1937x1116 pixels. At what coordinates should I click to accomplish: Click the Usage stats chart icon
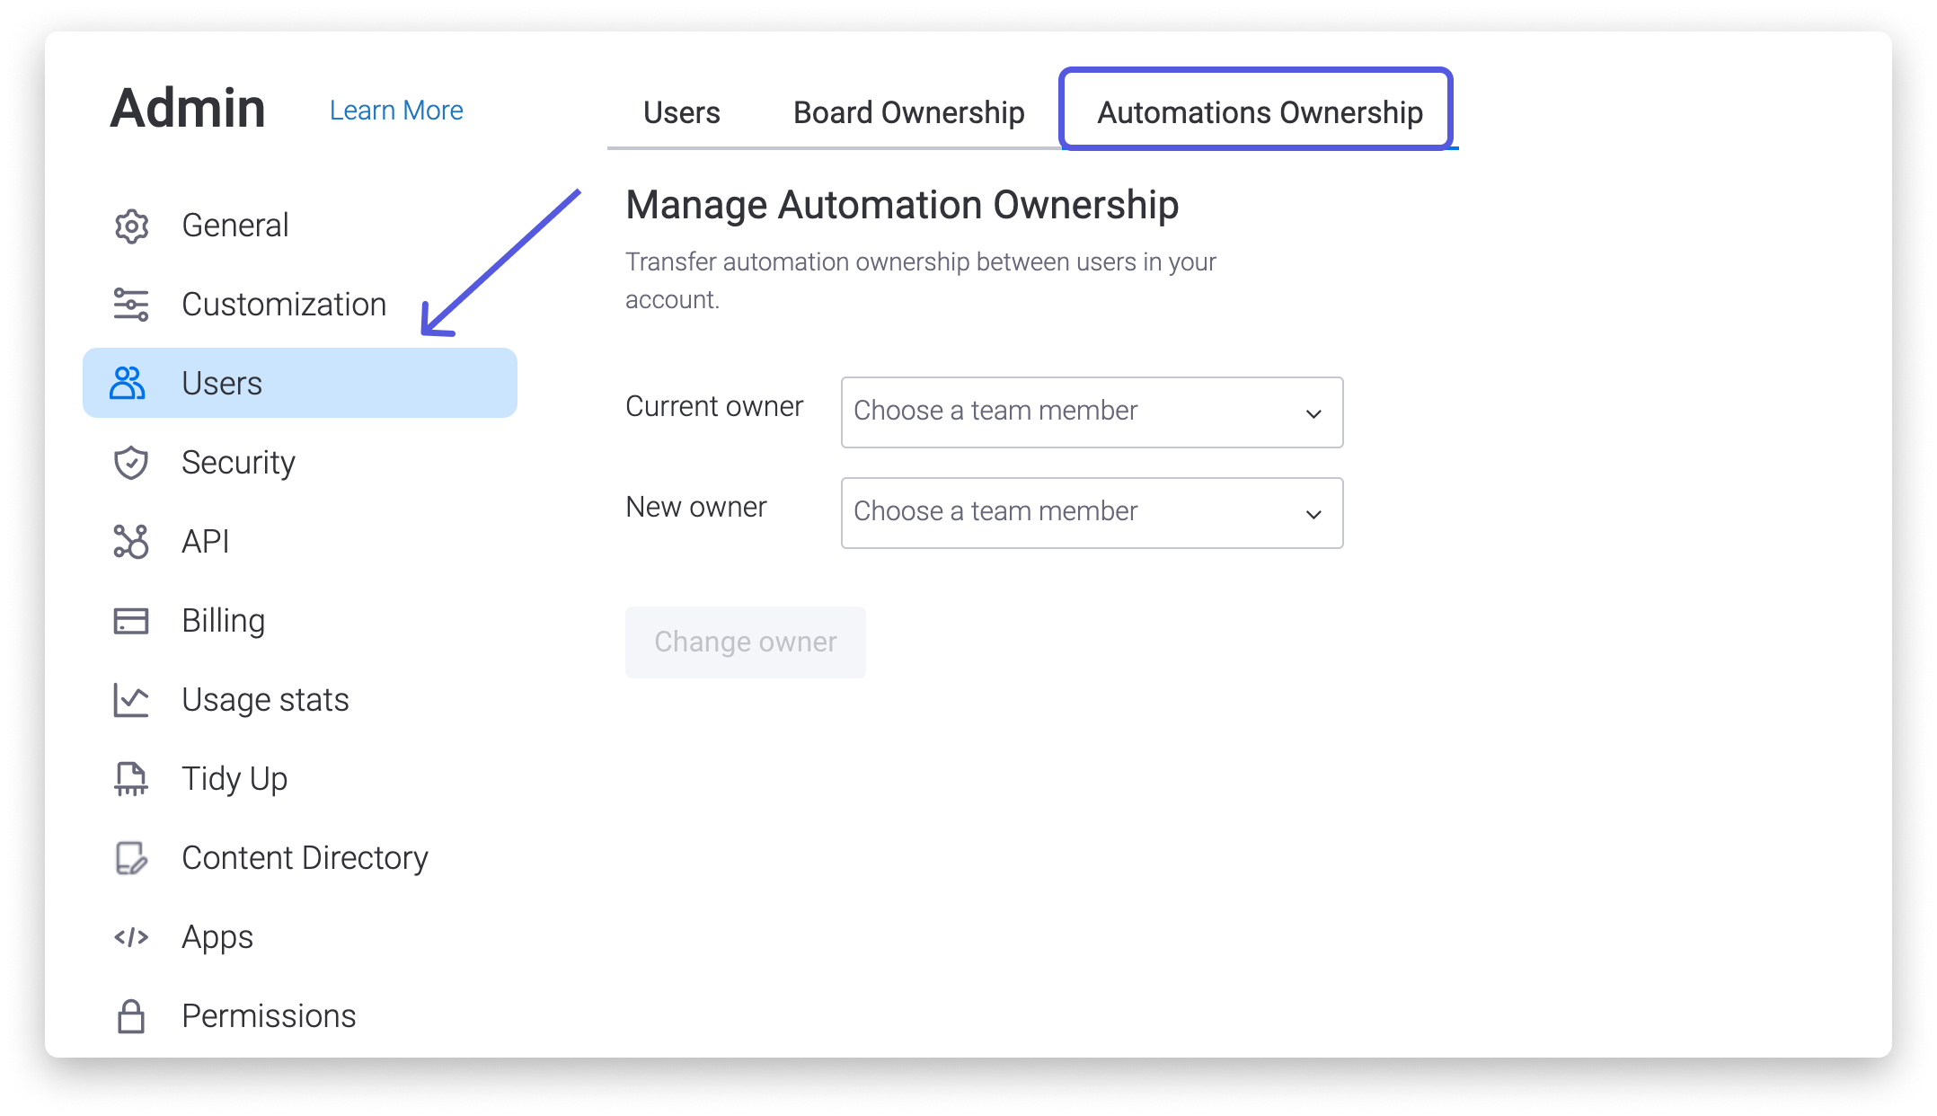(131, 700)
